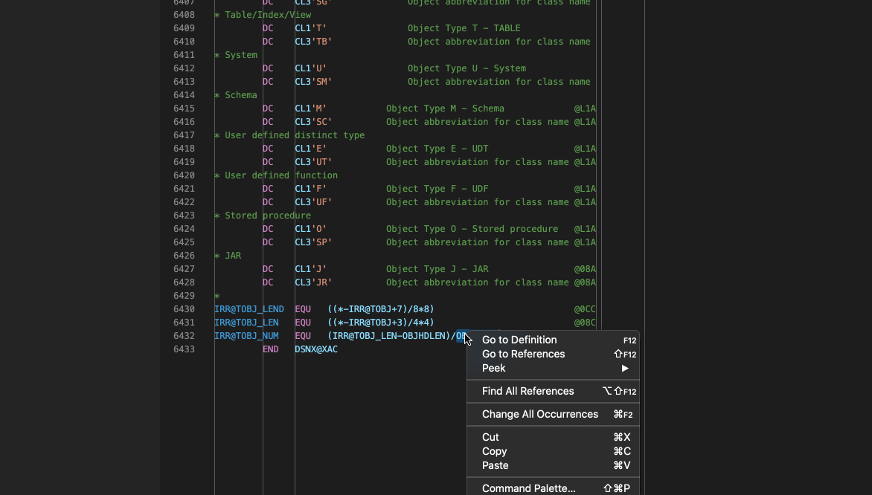
Task: Click 'Object Type F - UDF' comment
Action: coord(437,189)
